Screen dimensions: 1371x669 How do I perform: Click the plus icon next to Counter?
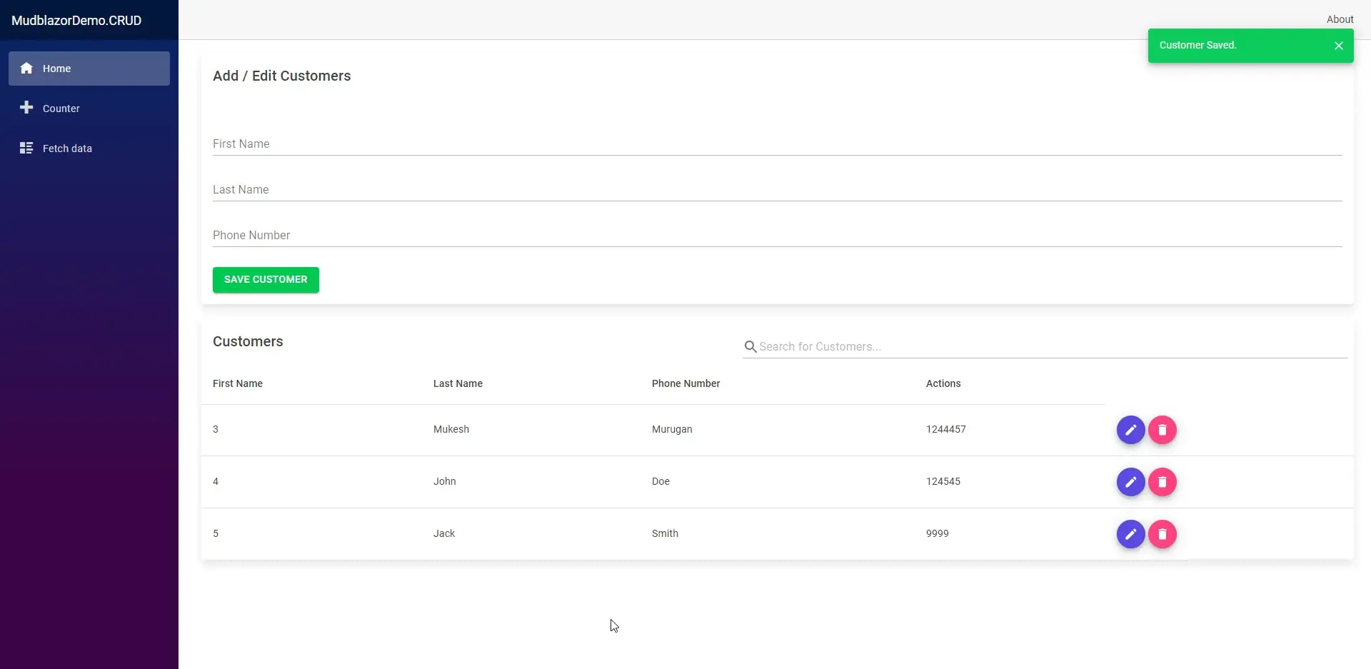(x=26, y=108)
